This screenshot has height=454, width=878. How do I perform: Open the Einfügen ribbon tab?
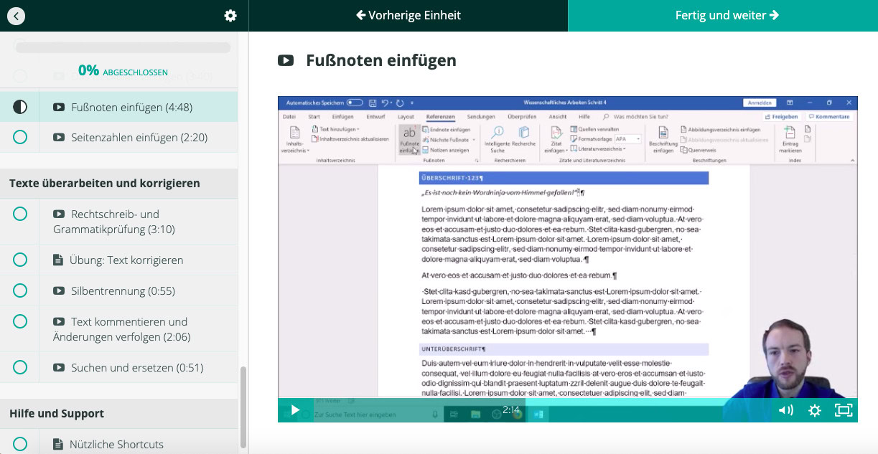tap(342, 118)
